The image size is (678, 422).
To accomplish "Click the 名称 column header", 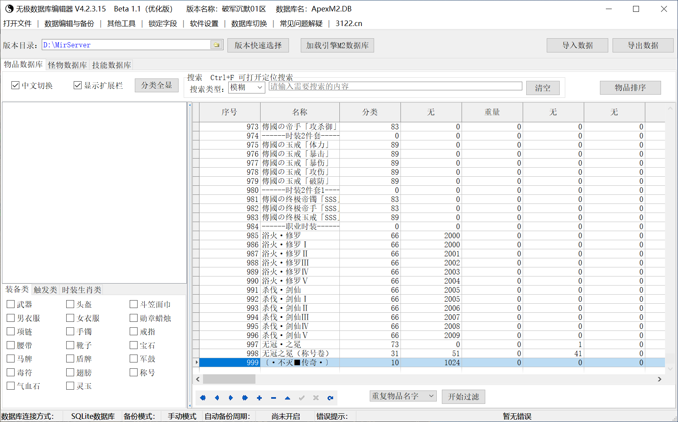I will pyautogui.click(x=300, y=112).
